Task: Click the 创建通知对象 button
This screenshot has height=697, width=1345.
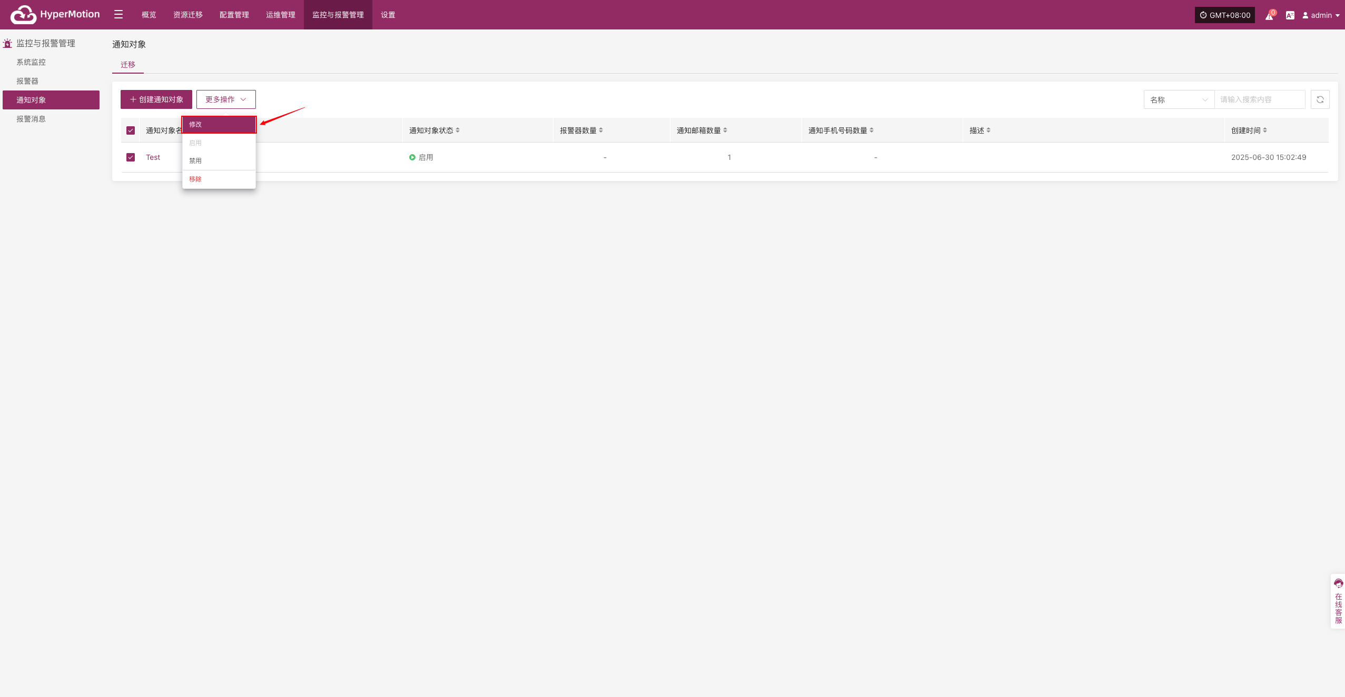Action: (156, 99)
